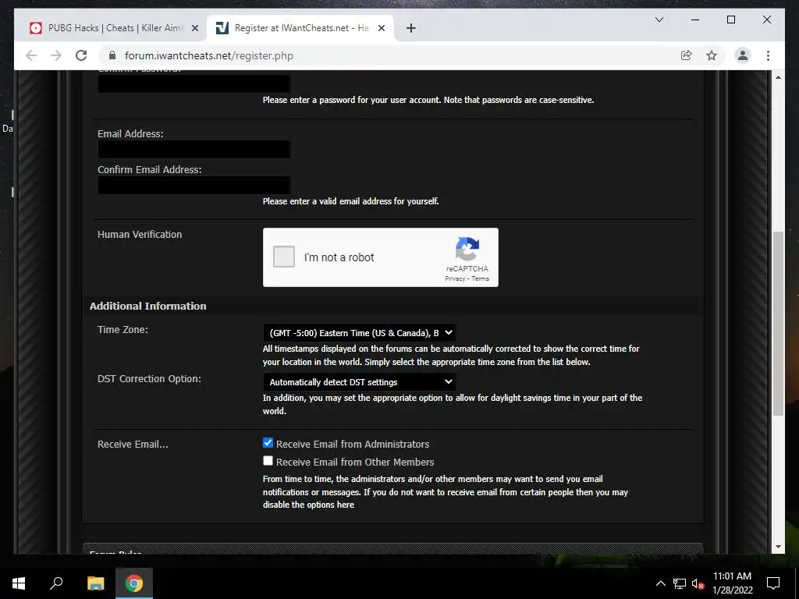
Task: Enable Receive Email from Other Members
Action: (268, 460)
